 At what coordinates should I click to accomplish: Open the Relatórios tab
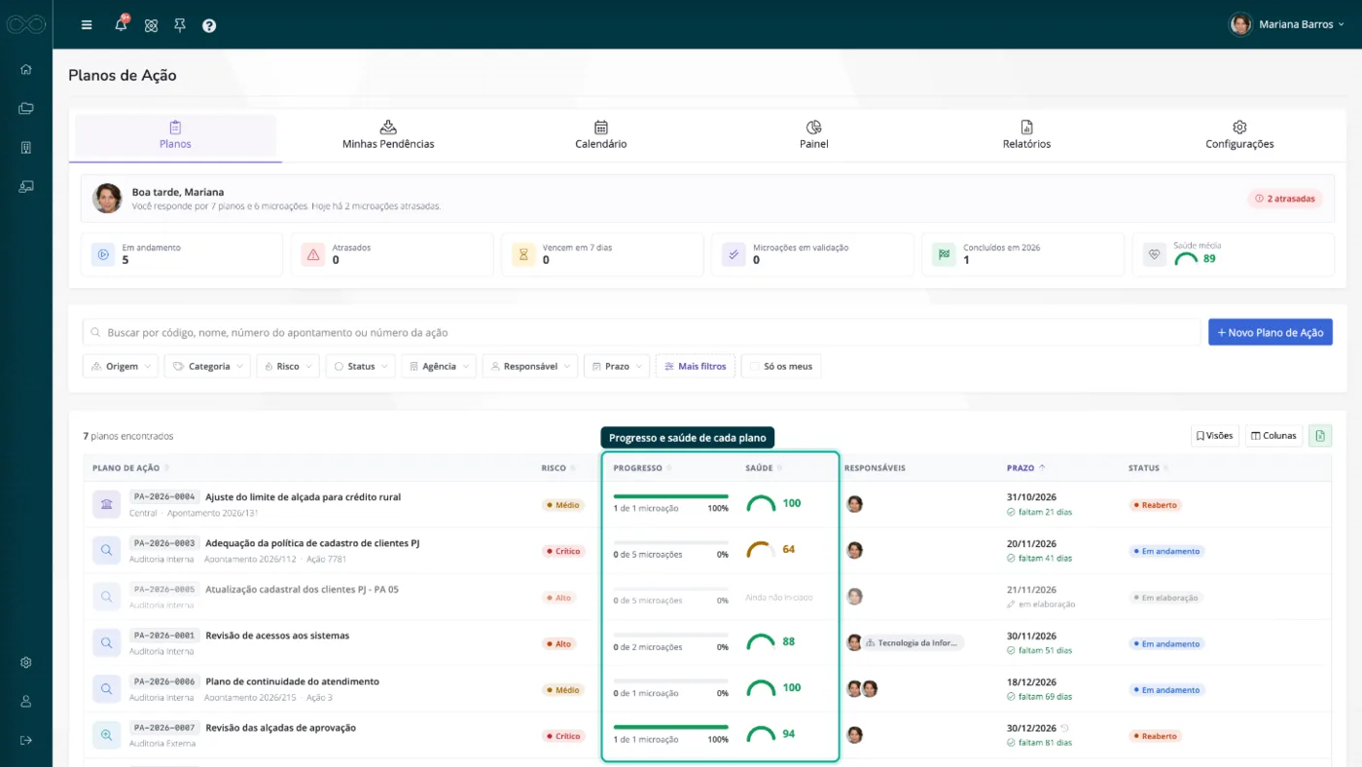tap(1026, 135)
